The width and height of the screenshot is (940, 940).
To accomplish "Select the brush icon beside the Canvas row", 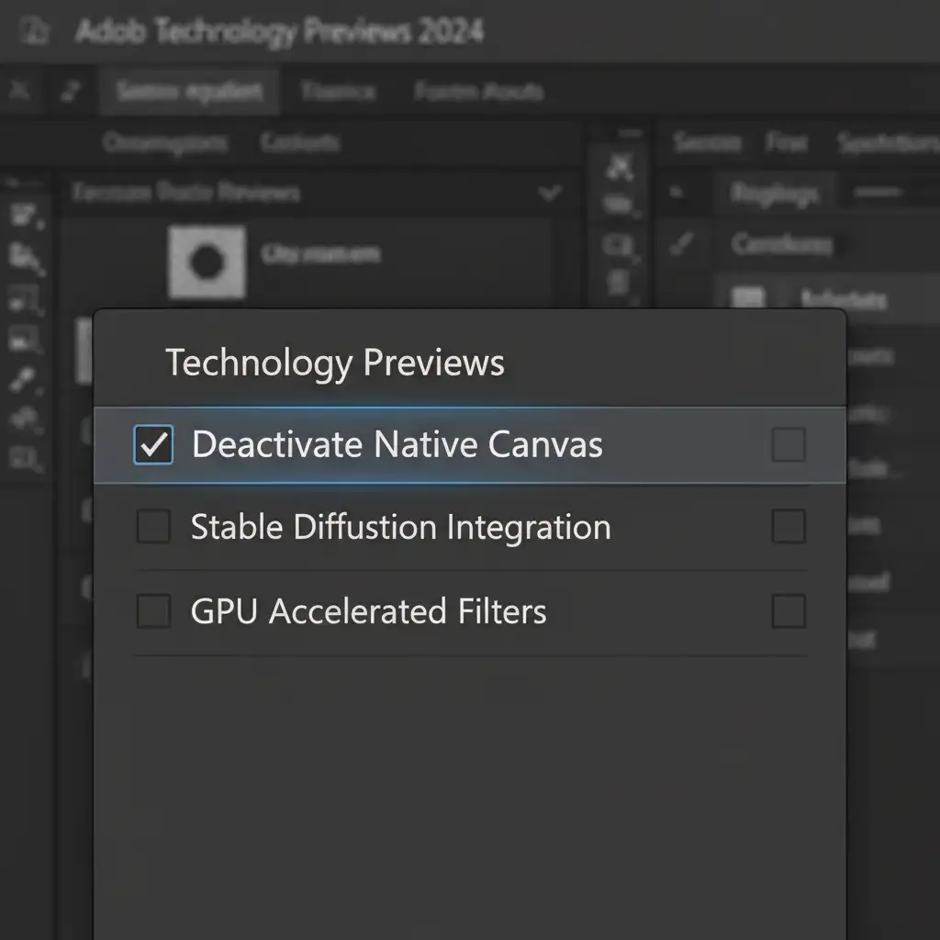I will pos(680,245).
